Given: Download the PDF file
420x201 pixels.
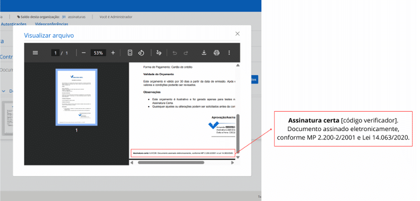Looking at the screenshot, I should coord(204,53).
